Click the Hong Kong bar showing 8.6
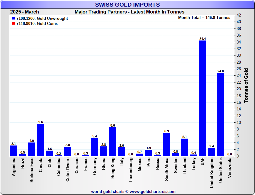This screenshot has width=255, height=195. (x=112, y=142)
